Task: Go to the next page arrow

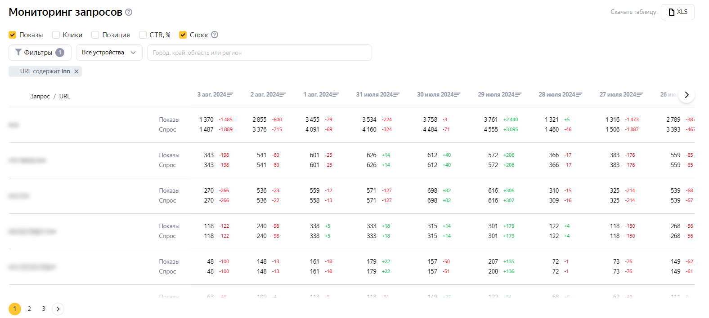Action: coord(58,309)
